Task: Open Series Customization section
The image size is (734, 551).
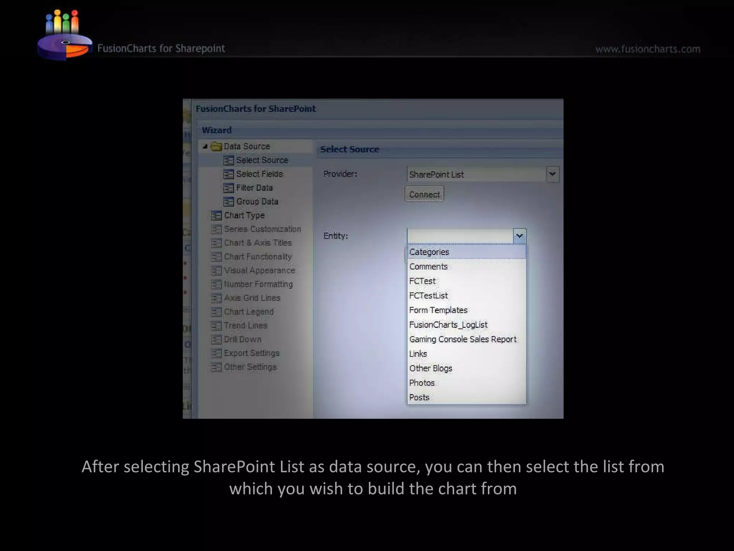Action: point(262,229)
